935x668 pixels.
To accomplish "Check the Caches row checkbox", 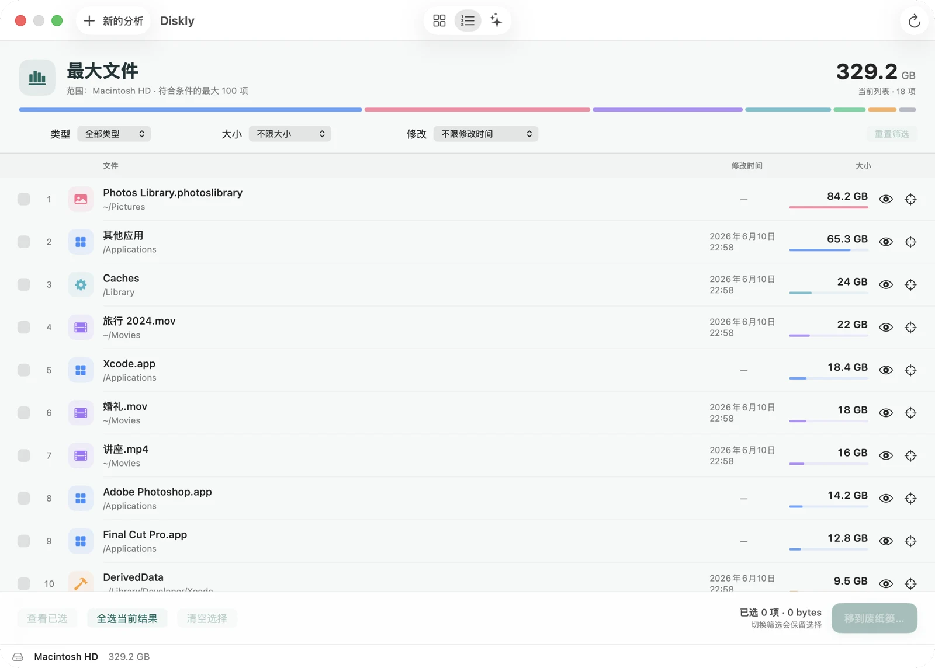I will [x=24, y=284].
